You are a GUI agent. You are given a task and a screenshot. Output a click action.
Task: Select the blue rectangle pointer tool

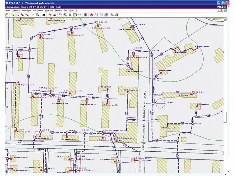coord(22,15)
